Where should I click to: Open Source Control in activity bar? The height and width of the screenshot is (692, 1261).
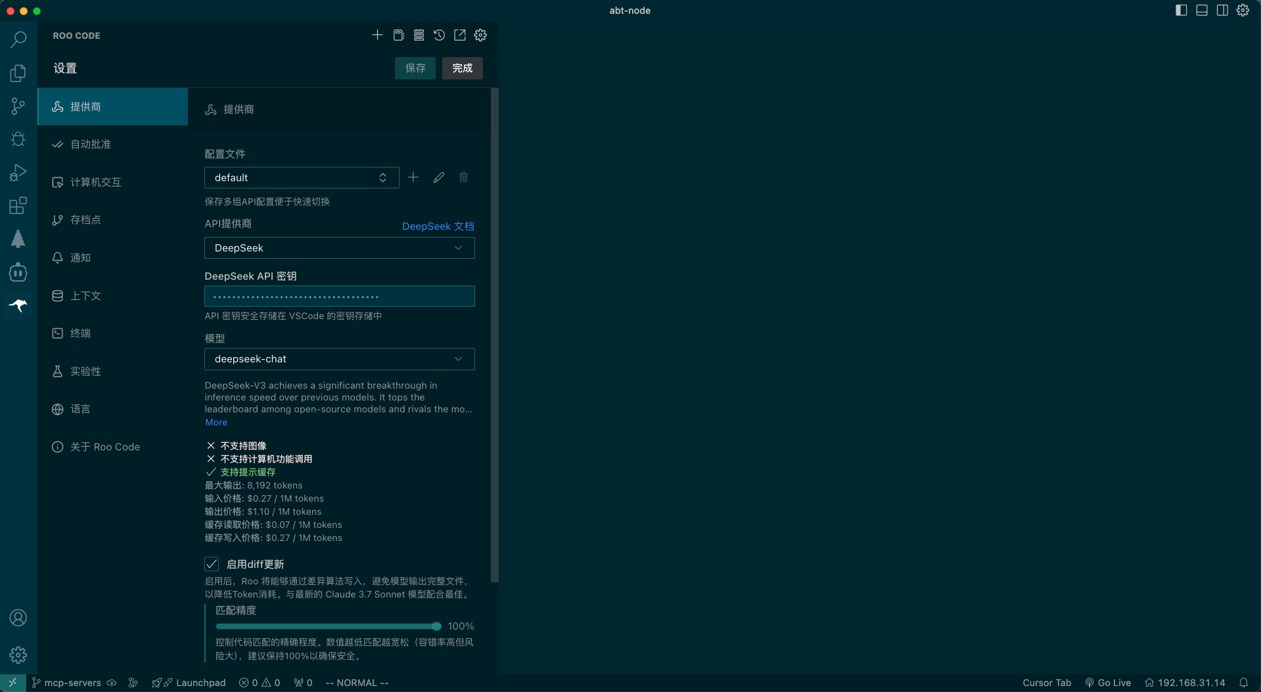(18, 106)
